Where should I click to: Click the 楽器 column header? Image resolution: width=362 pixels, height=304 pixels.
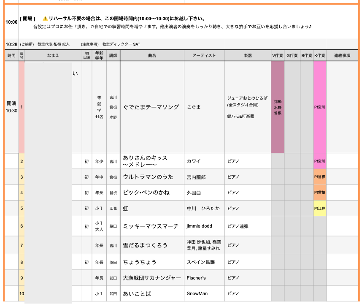(247, 55)
